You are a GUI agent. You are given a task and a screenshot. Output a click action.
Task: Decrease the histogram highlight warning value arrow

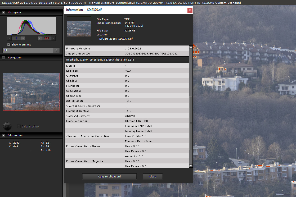point(40,39)
